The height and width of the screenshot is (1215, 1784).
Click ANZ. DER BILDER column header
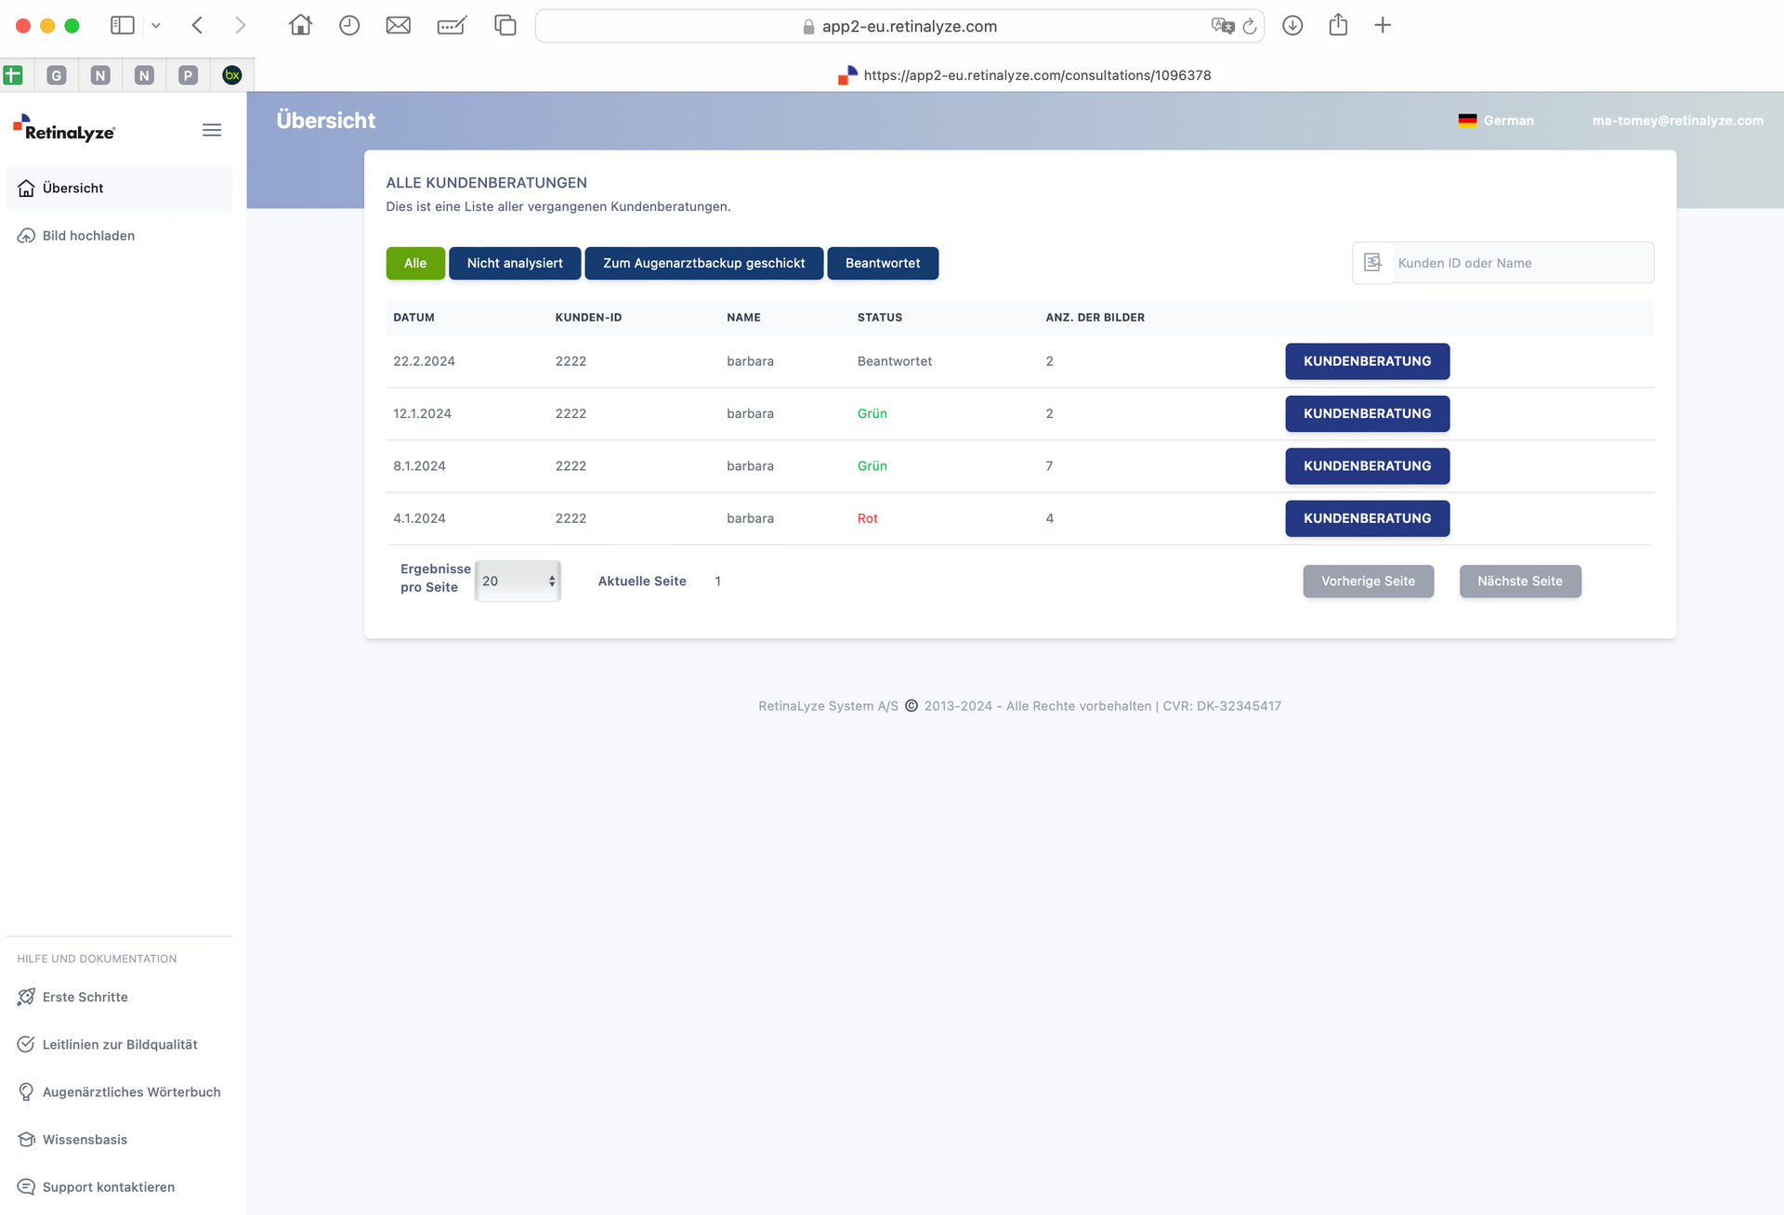(1095, 318)
